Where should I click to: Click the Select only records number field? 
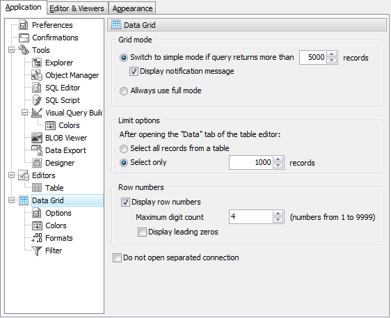pos(251,163)
